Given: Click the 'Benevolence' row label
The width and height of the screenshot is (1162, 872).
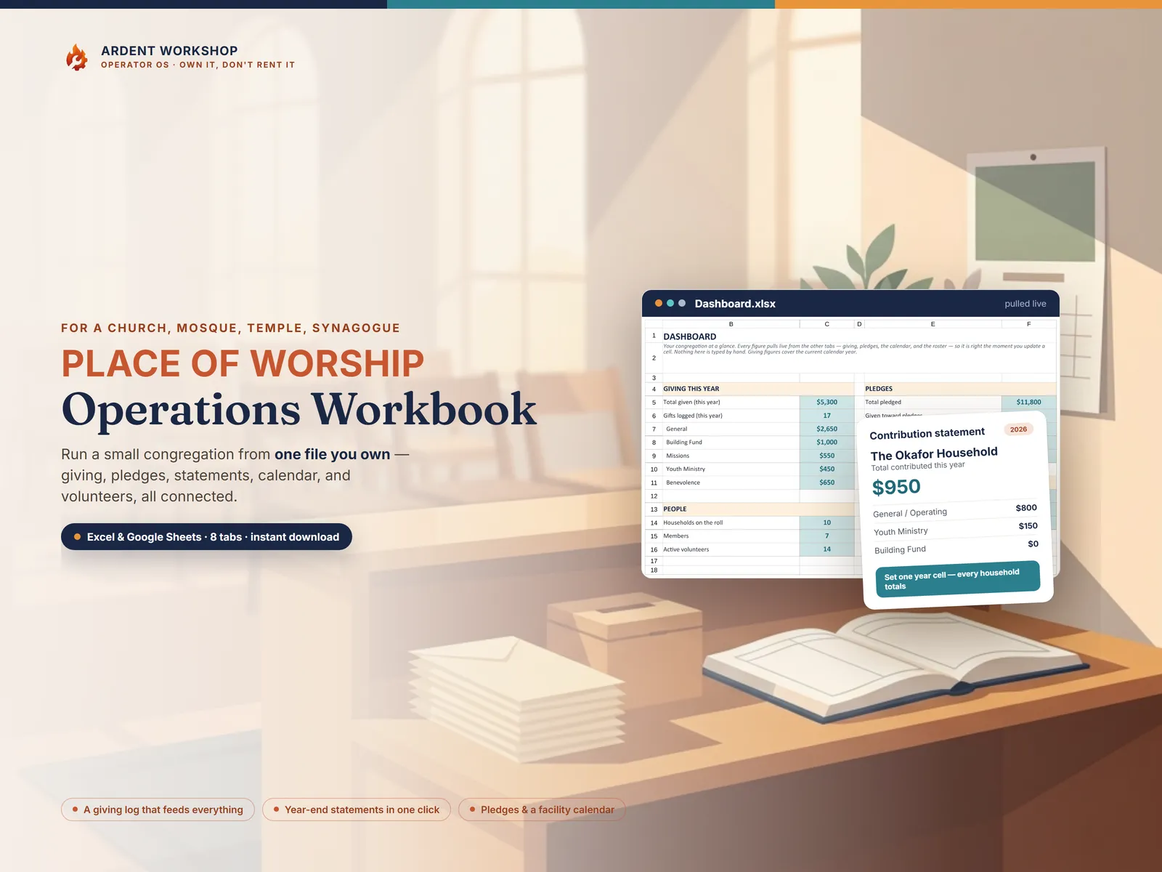Looking at the screenshot, I should pyautogui.click(x=683, y=483).
